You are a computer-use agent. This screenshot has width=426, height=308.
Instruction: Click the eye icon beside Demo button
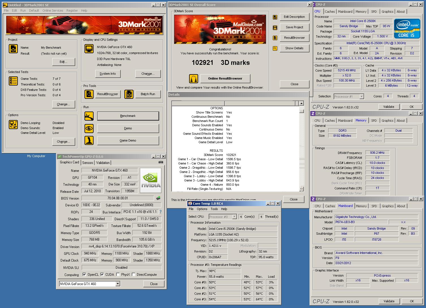89,128
